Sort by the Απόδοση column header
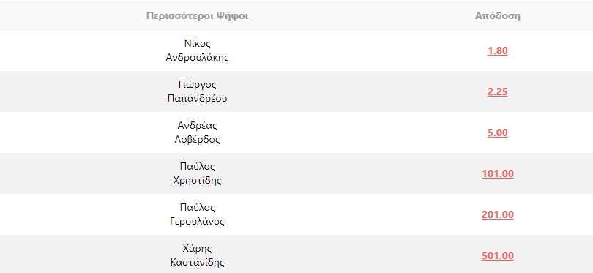 coord(497,16)
